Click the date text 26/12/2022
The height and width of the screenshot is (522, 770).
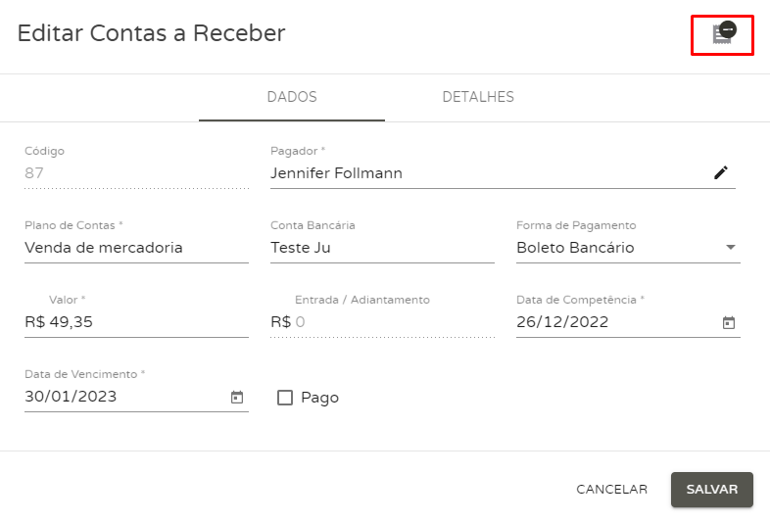[x=562, y=322]
